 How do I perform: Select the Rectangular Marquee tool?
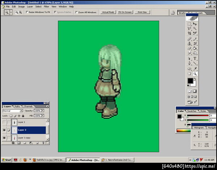[x=189, y=24]
